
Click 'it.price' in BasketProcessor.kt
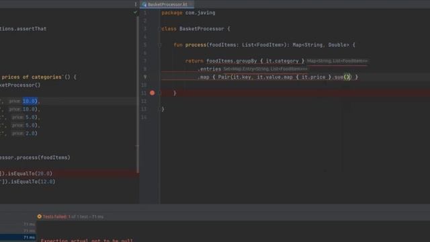coord(314,77)
